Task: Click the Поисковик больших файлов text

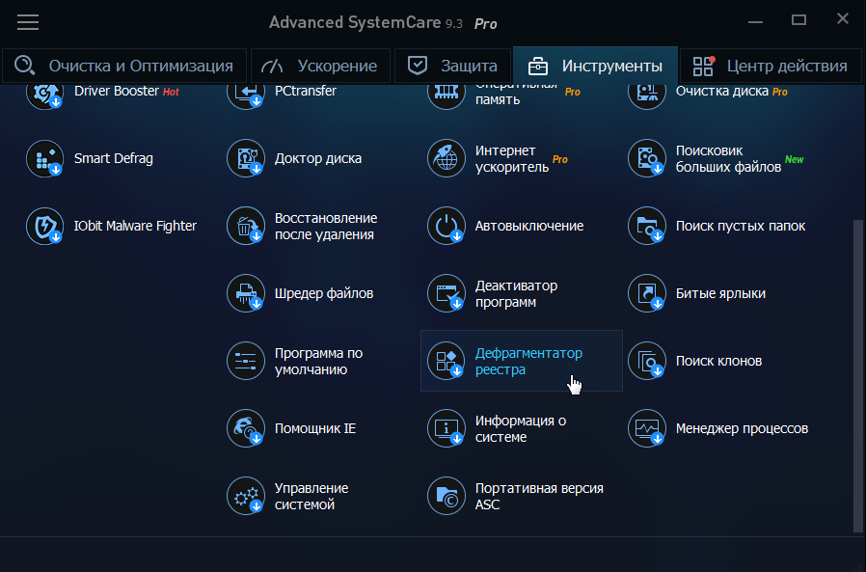Action: coord(728,158)
